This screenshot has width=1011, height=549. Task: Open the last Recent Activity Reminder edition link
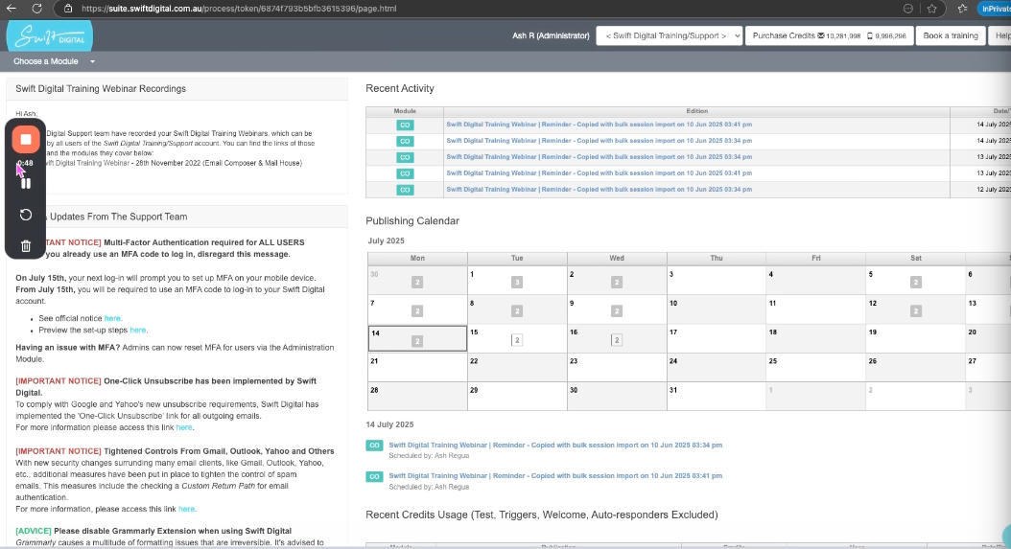(599, 190)
